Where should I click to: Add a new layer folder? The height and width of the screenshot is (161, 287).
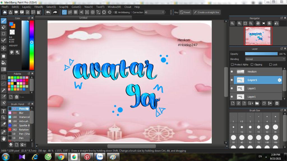257,103
